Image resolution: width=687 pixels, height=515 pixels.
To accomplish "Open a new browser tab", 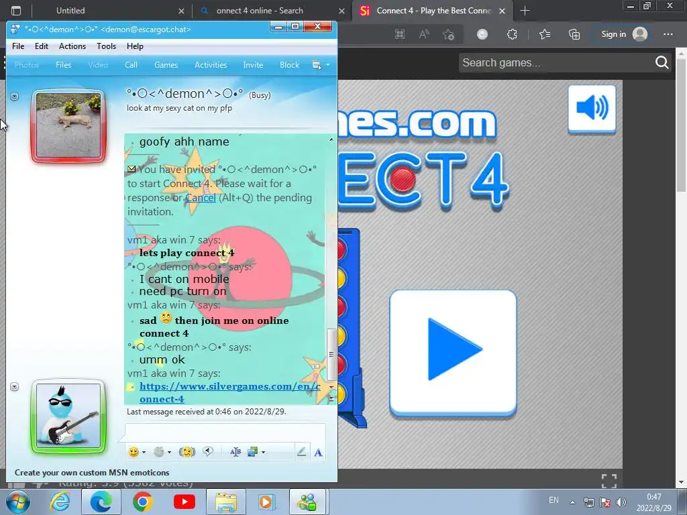I will coord(525,11).
